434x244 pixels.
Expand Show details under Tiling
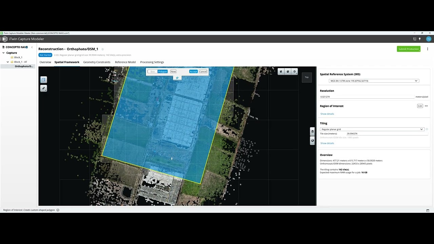pos(327,143)
